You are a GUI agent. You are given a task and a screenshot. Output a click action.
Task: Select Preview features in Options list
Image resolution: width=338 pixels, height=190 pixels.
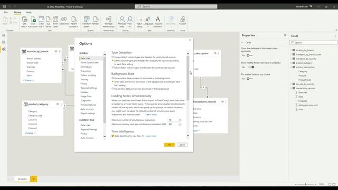point(88,105)
